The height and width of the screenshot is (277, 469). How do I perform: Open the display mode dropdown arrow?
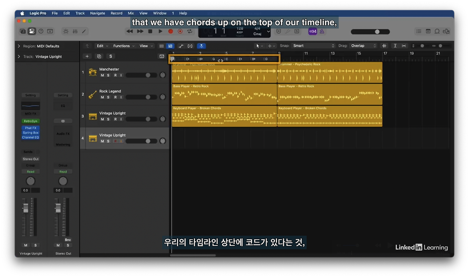(x=268, y=32)
